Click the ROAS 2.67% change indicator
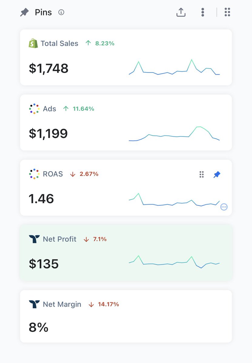This screenshot has height=363, width=252. (x=84, y=174)
